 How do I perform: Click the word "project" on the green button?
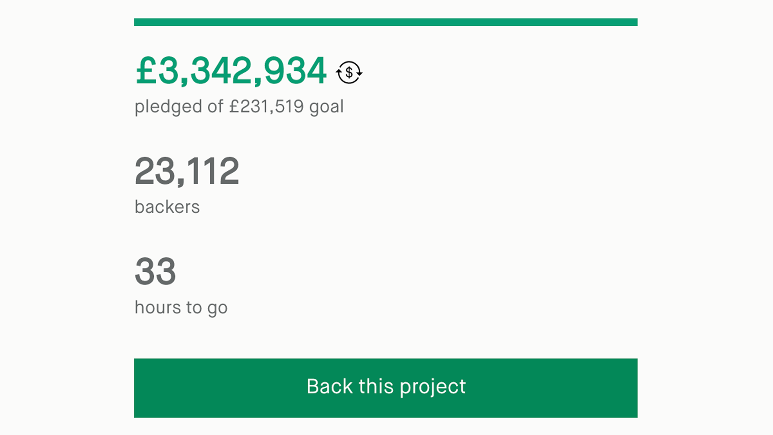click(x=433, y=387)
